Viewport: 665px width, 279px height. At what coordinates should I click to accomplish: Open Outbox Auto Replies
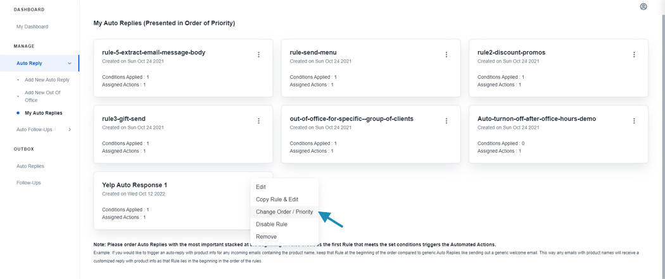30,166
